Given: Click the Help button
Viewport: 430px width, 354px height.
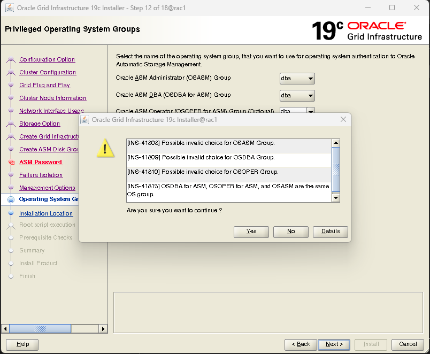Looking at the screenshot, I should [22, 344].
